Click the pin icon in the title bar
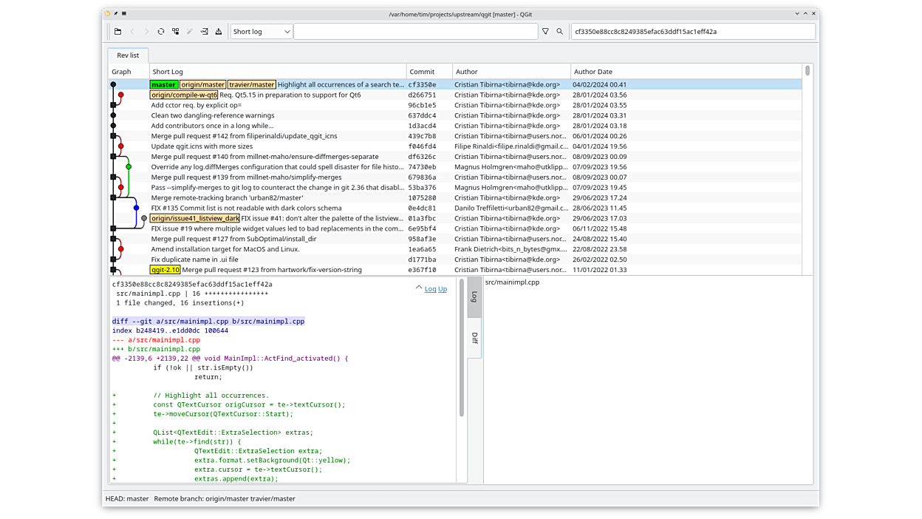This screenshot has width=922, height=519. 116,13
